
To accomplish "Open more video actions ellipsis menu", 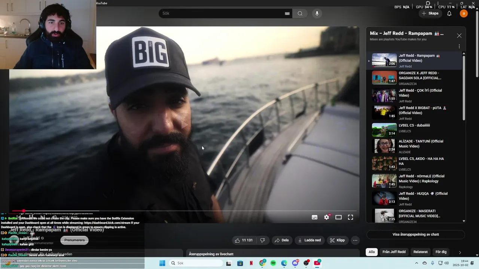I will point(356,240).
